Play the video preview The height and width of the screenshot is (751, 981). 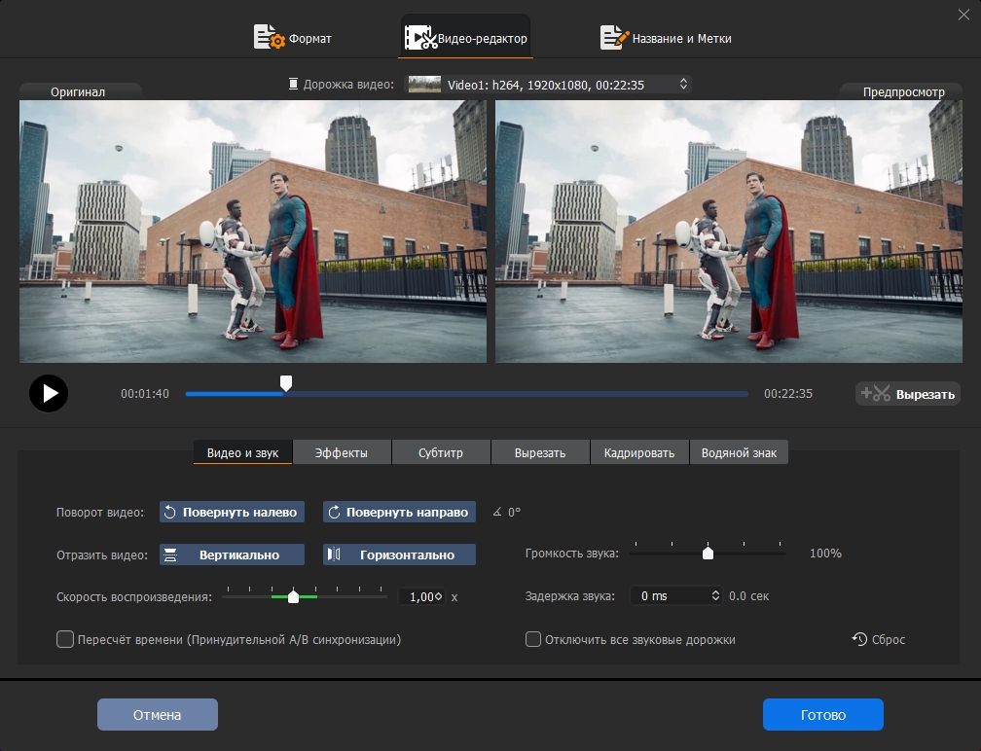coord(49,394)
